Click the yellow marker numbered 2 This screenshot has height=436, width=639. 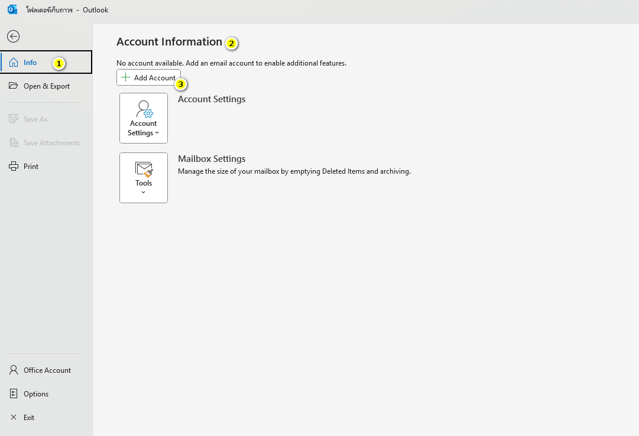(x=232, y=43)
